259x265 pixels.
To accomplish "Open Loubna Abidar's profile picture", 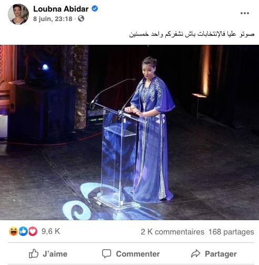I will pos(18,14).
